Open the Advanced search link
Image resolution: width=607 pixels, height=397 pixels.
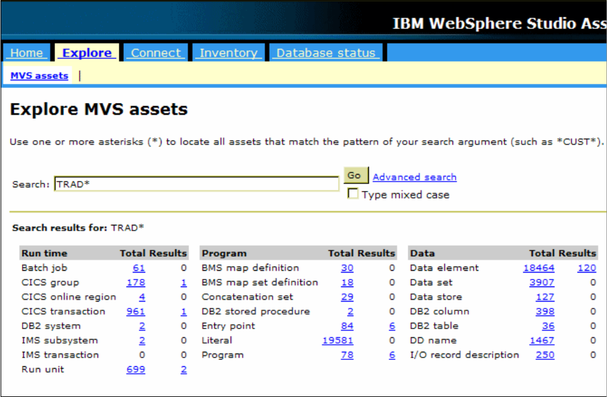pos(414,177)
